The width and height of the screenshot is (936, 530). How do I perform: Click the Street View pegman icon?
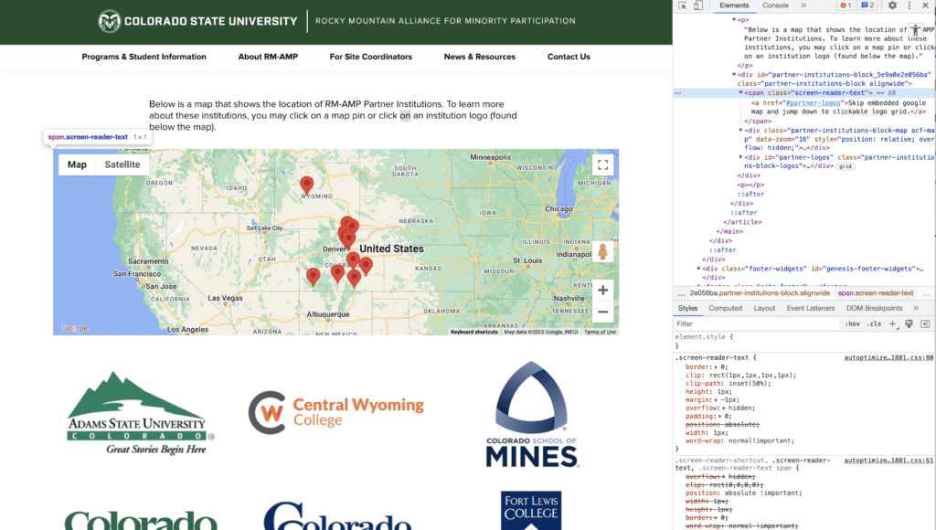click(x=602, y=252)
